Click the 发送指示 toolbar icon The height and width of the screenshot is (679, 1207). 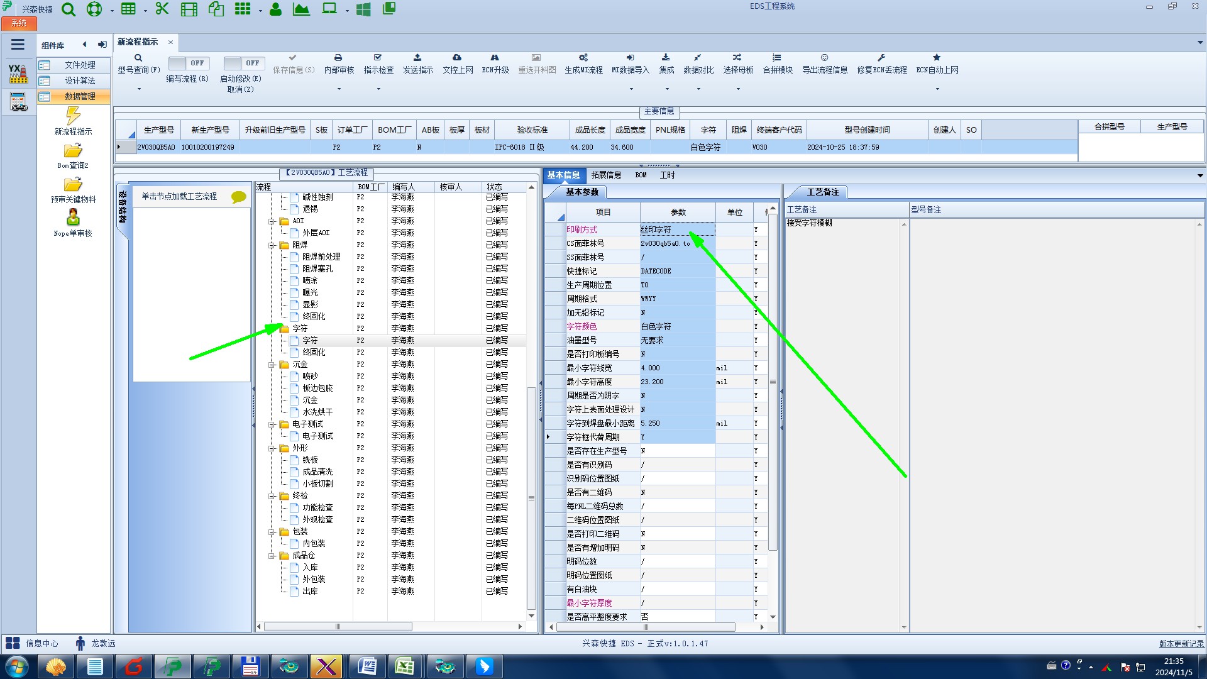coord(417,58)
